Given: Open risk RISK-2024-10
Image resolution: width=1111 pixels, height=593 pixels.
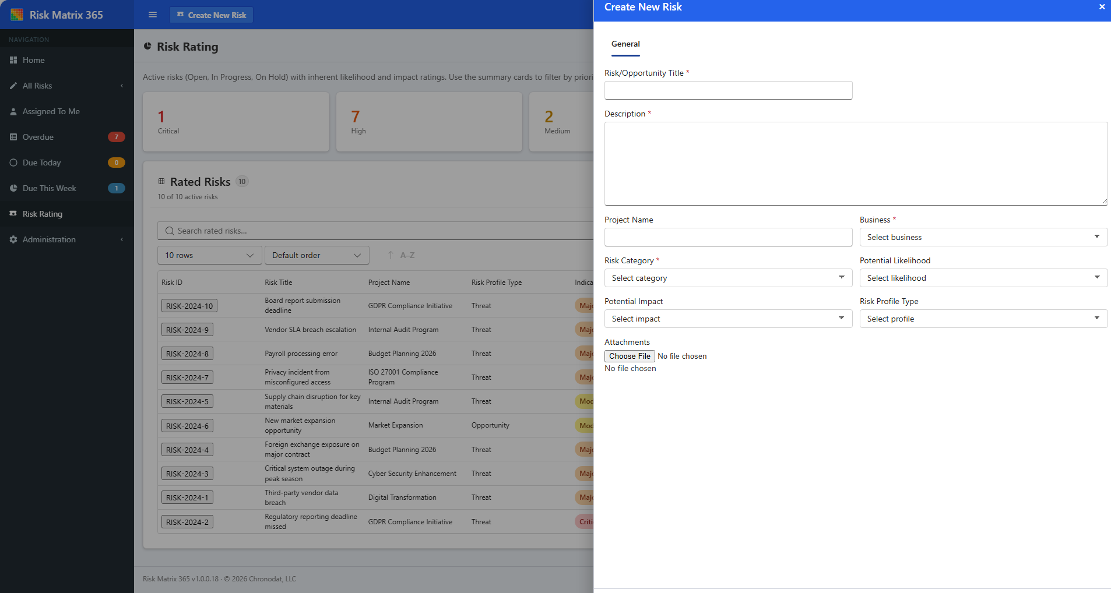Looking at the screenshot, I should tap(189, 306).
